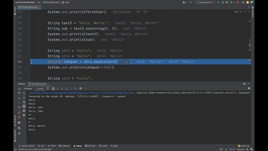268x151 pixels.
Task: Open the Bookmarks side panel tab
Action: point(15,135)
